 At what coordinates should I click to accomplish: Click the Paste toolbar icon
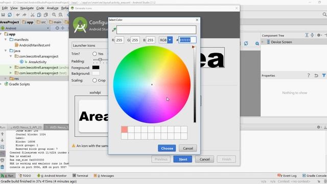coord(45,15)
